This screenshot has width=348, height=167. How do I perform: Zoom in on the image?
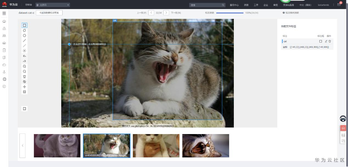pos(24,66)
